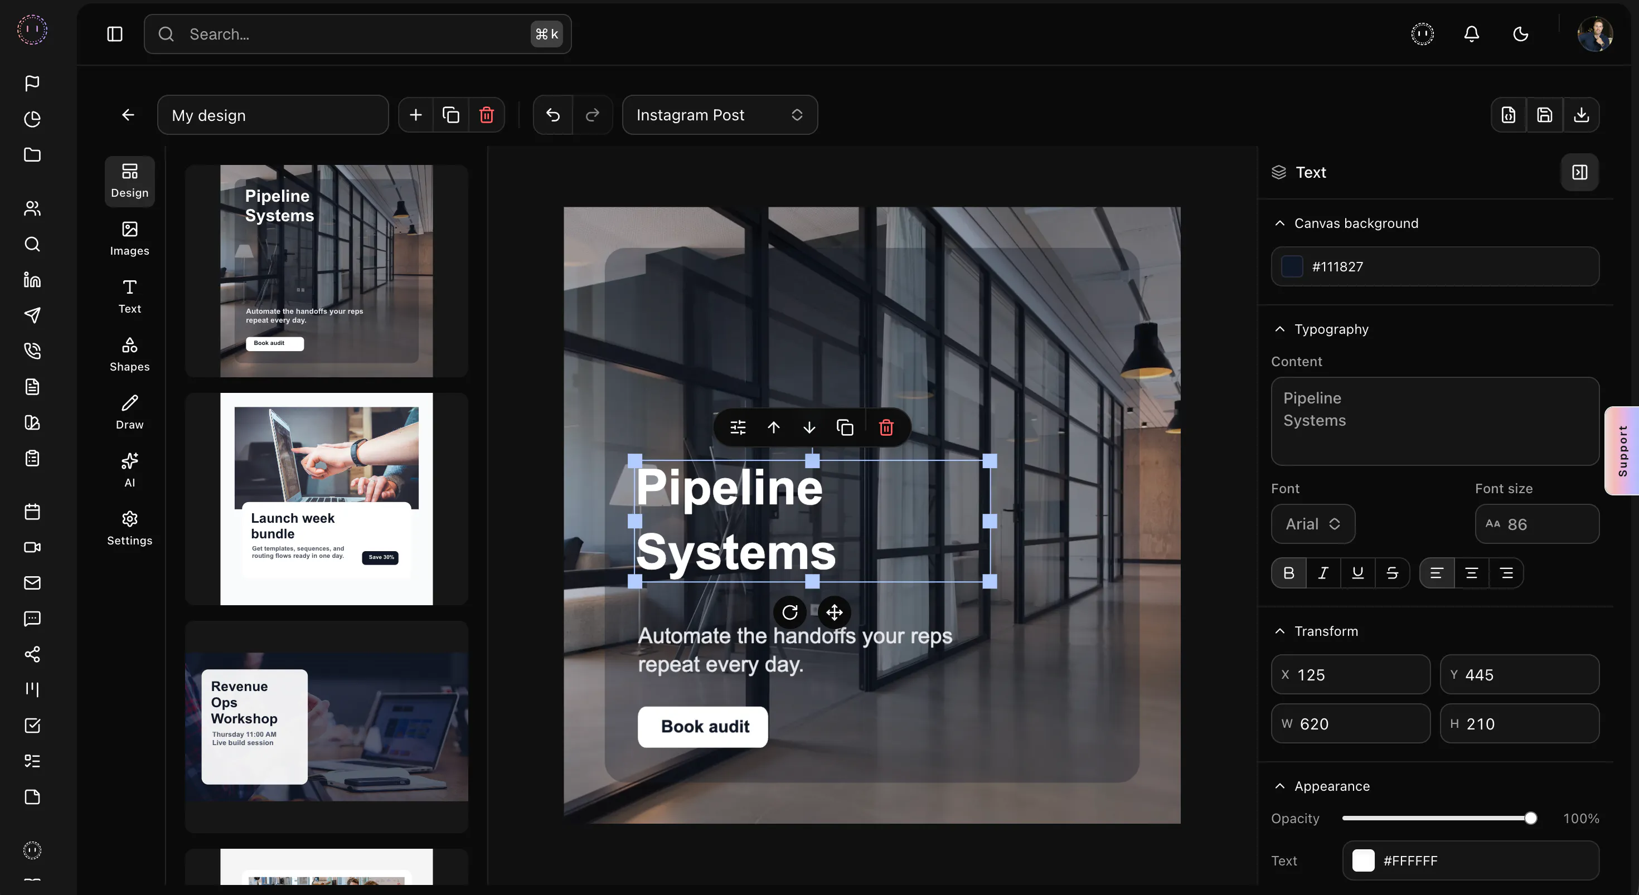Align text to the left

point(1437,573)
